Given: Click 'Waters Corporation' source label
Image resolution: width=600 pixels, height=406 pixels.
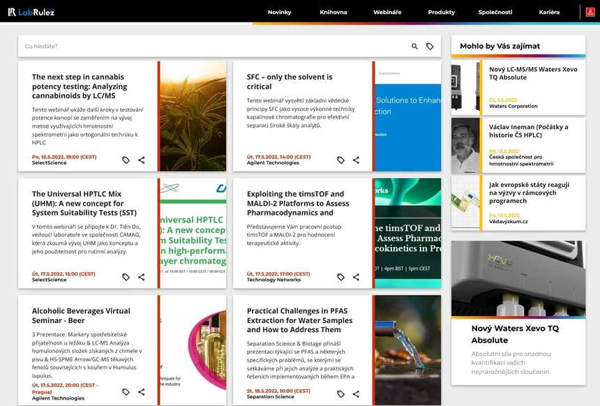Looking at the screenshot, I should [513, 106].
